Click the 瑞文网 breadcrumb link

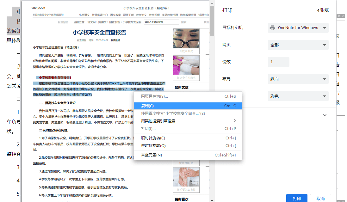coord(91,22)
